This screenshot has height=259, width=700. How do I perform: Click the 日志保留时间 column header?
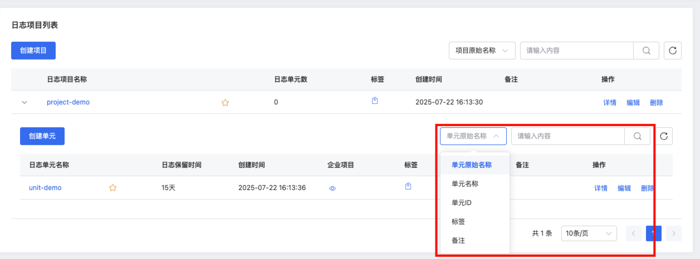(x=182, y=165)
